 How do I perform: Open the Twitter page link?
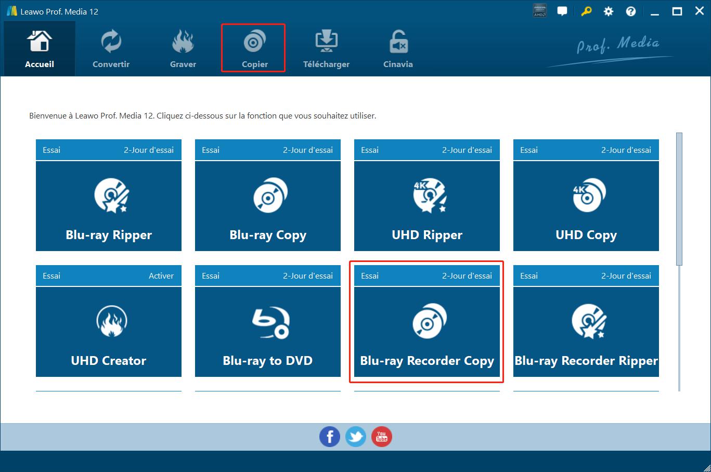click(356, 437)
